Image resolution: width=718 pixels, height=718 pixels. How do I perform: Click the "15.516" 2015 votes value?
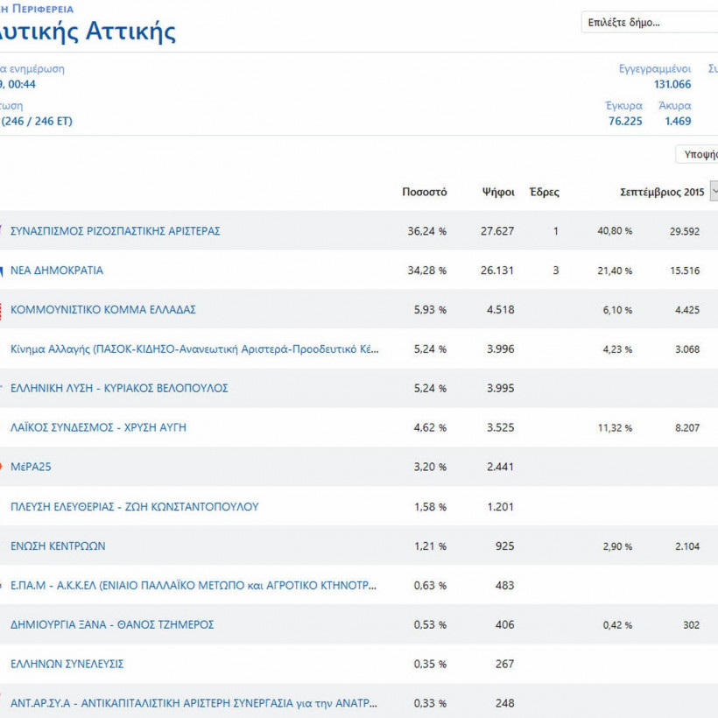(x=685, y=271)
